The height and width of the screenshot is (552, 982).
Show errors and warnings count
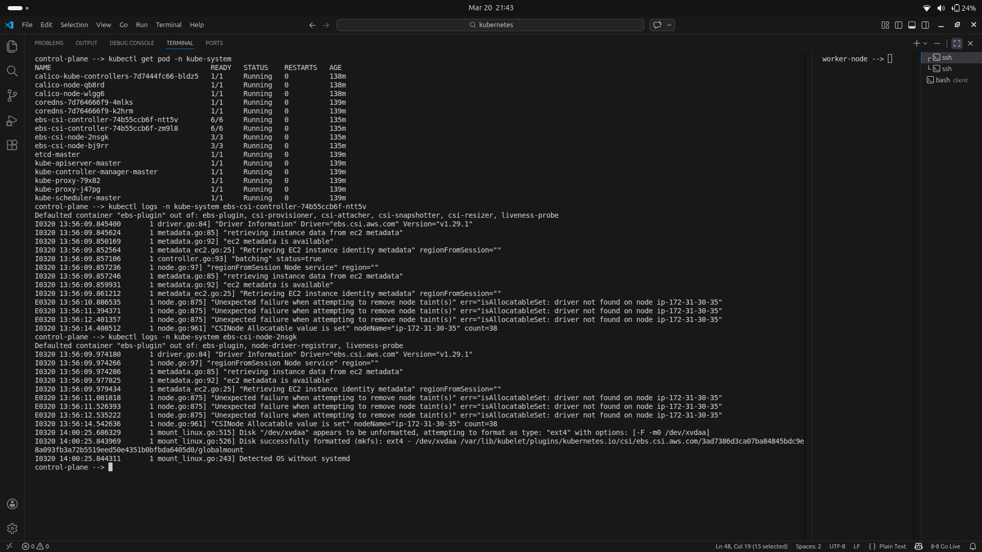[36, 546]
